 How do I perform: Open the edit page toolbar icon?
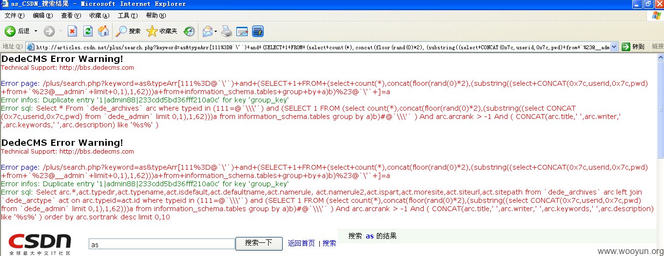click(x=242, y=31)
